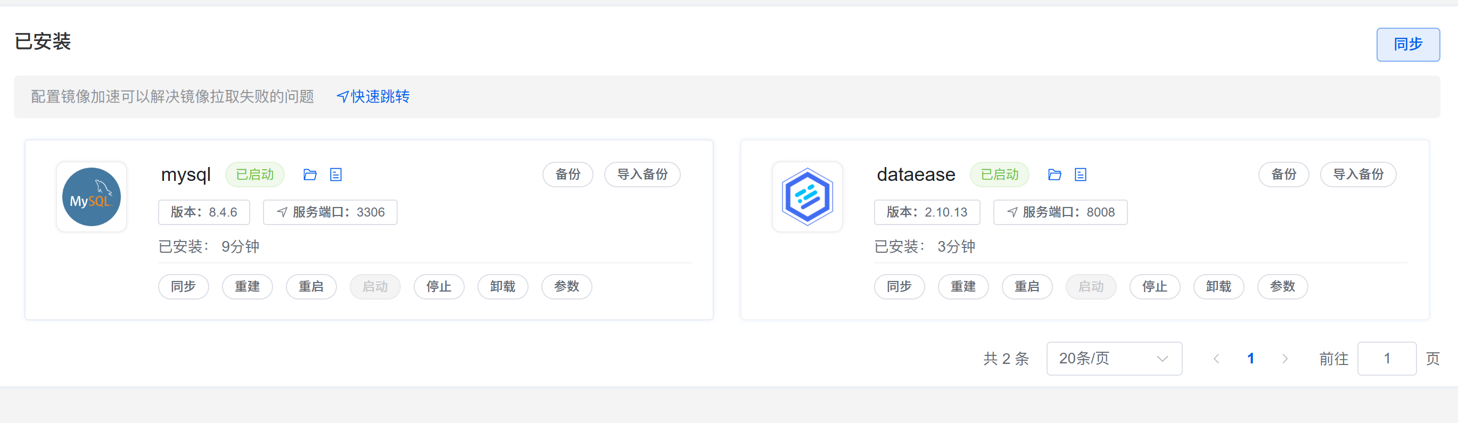Open the mysql folder icon
This screenshot has height=423, width=1458.
(x=310, y=175)
